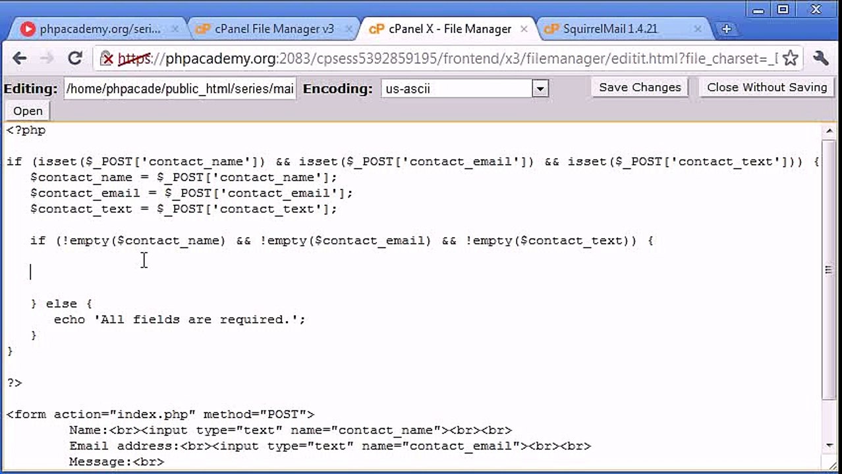Click the editor scrollbar down arrow

click(829, 446)
